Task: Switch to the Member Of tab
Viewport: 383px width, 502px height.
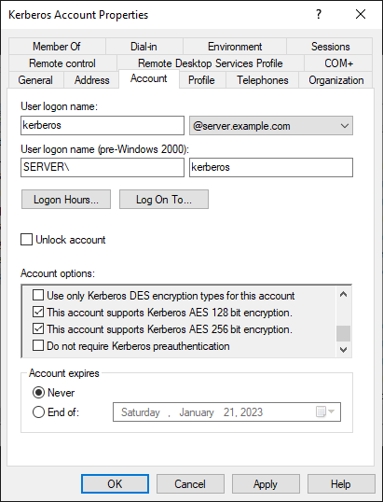Action: 57,47
